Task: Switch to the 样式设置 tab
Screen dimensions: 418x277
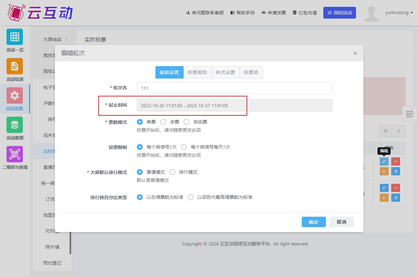Action: [x=225, y=72]
